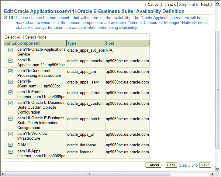Click the Component column header
Image resolution: width=221 pixels, height=177 pixels.
point(42,43)
